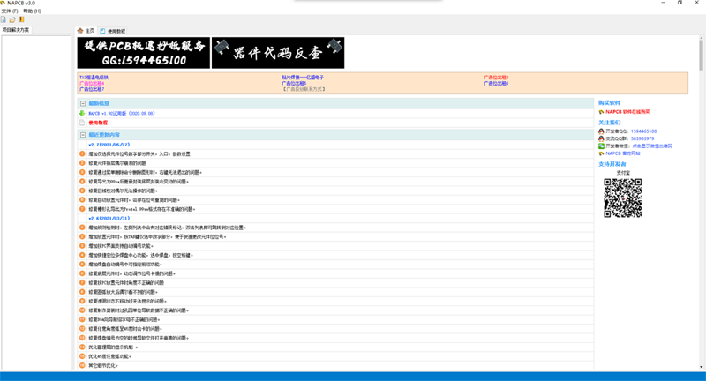706x381 pixels.
Task: Click the WeChat icon beside 开发者微信
Action: tap(601, 146)
